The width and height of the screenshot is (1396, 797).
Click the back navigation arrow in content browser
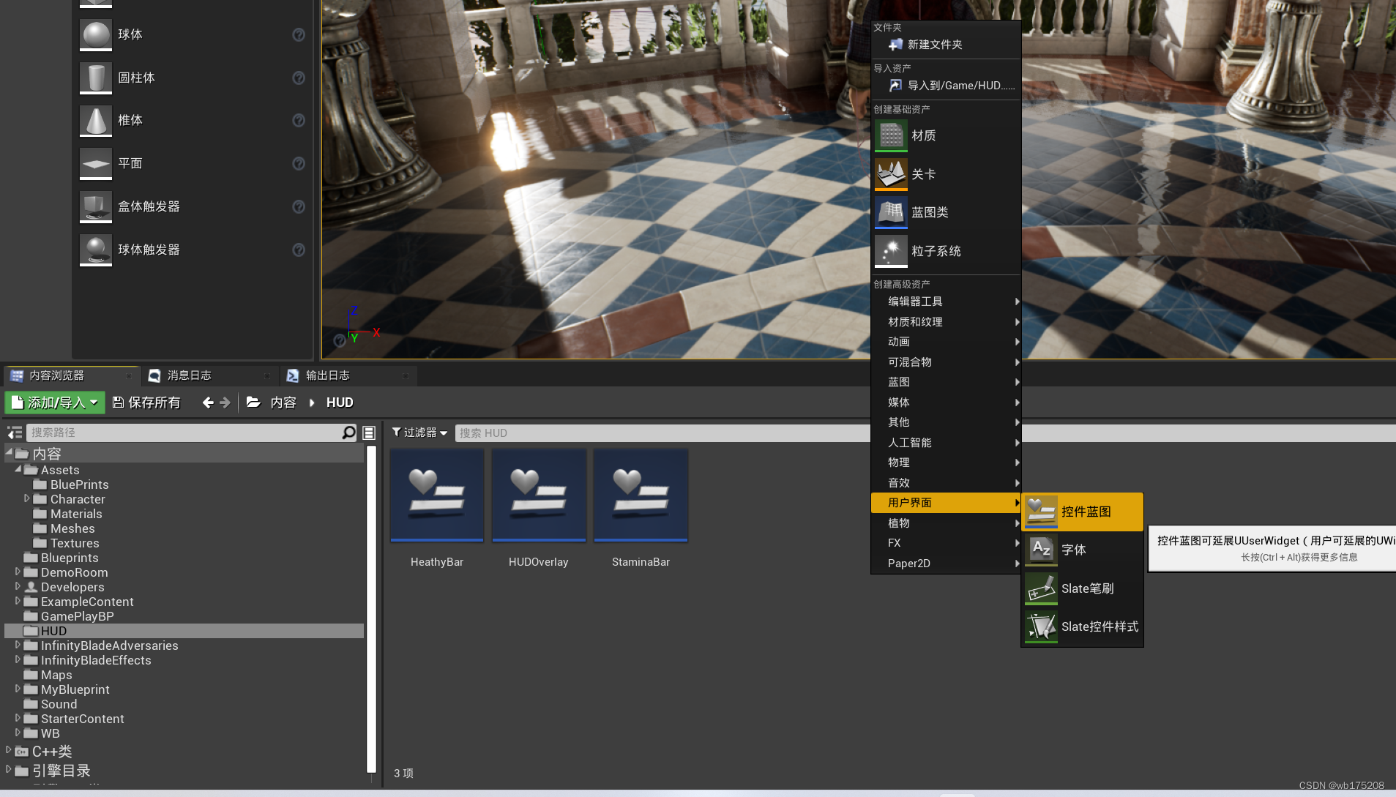207,402
